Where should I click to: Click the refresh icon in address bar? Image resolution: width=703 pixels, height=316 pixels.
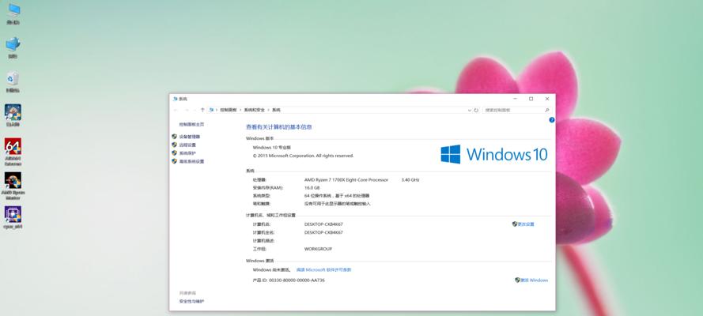tap(476, 110)
